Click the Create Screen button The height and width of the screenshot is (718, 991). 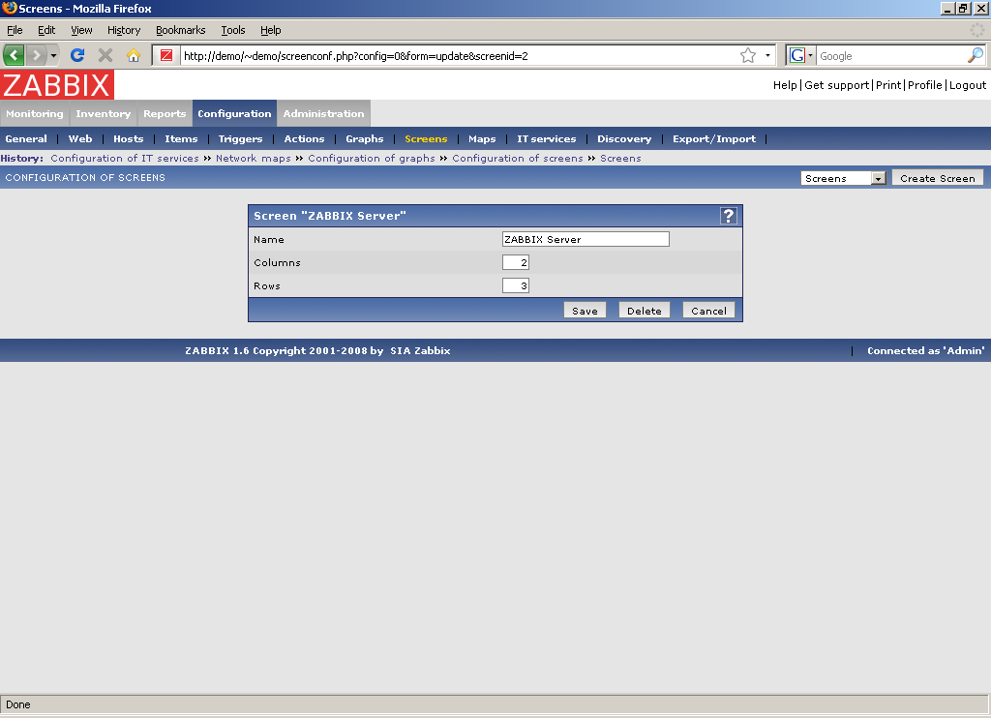(937, 178)
